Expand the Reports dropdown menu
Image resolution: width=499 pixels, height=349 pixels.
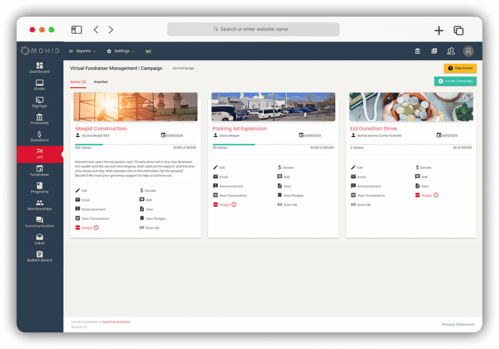coord(82,51)
